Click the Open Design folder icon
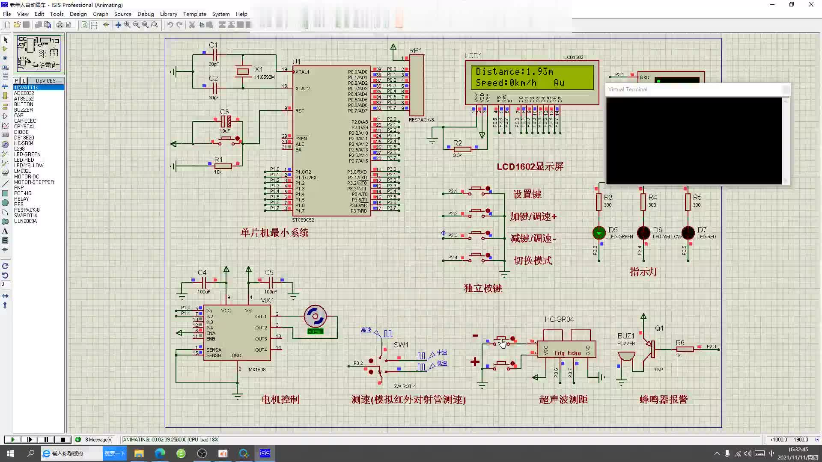This screenshot has height=462, width=822. click(17, 25)
